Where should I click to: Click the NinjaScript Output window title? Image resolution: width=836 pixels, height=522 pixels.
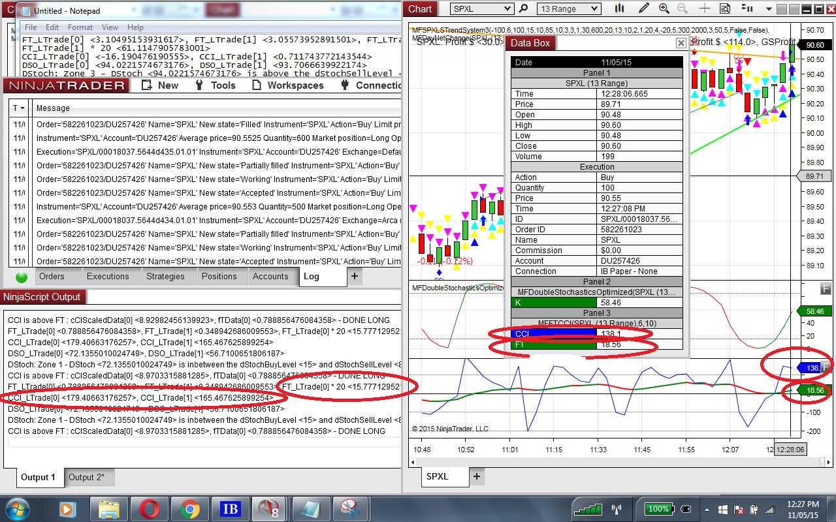click(x=42, y=297)
